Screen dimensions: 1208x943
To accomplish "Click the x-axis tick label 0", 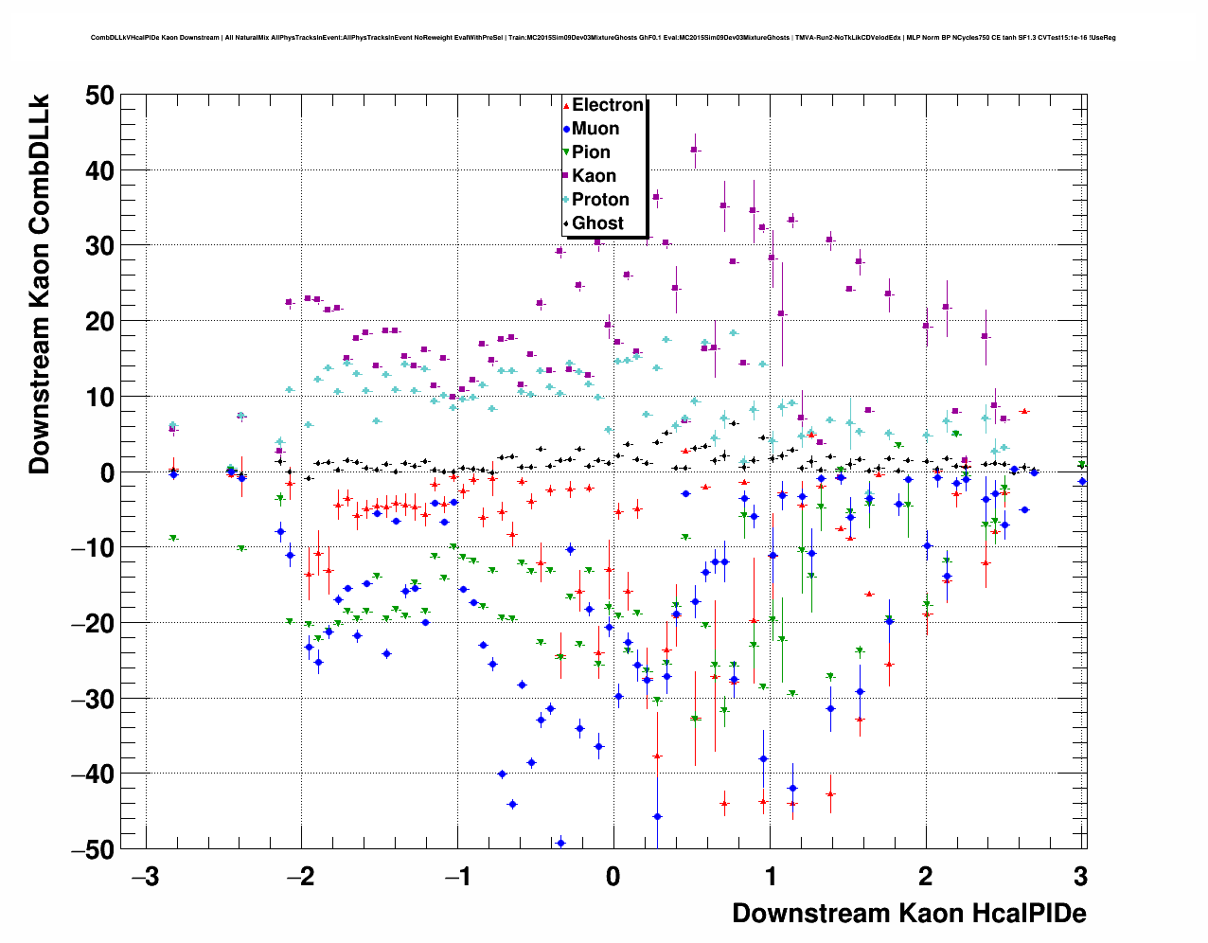I will [x=613, y=878].
